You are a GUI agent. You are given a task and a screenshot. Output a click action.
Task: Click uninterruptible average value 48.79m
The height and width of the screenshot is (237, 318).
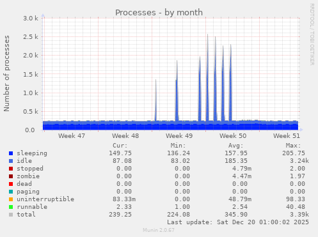click(240, 199)
